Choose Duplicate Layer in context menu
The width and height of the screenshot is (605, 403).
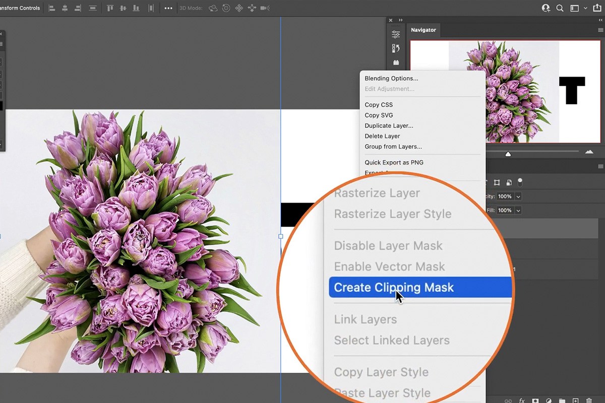point(389,125)
